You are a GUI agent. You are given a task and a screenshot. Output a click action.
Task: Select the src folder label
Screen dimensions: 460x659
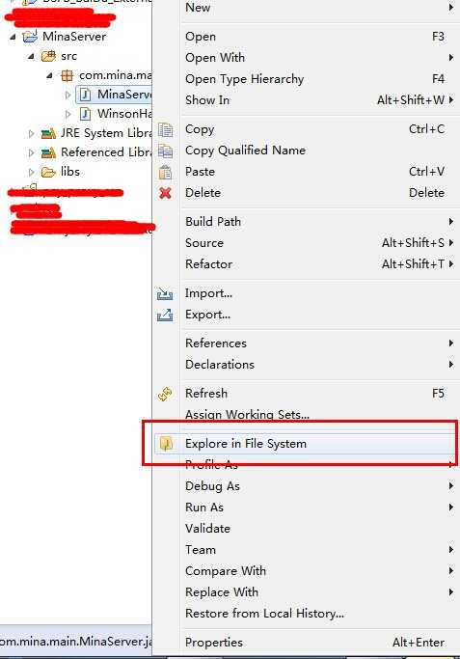[x=68, y=56]
